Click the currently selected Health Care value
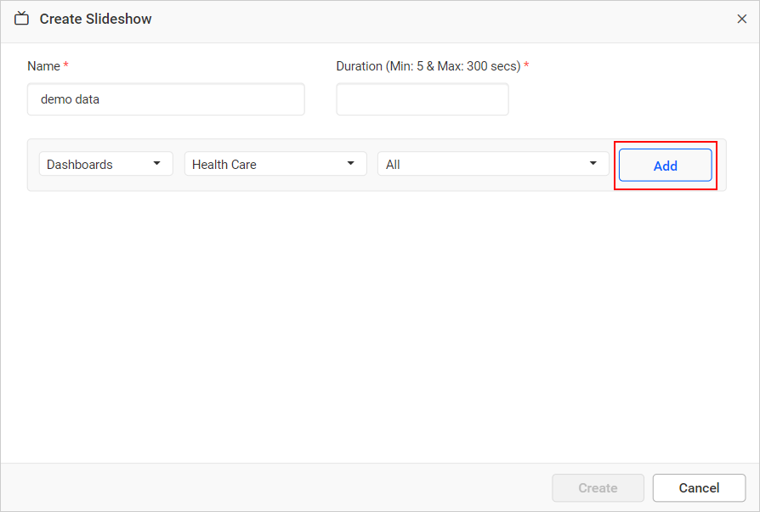The image size is (760, 512). point(224,163)
